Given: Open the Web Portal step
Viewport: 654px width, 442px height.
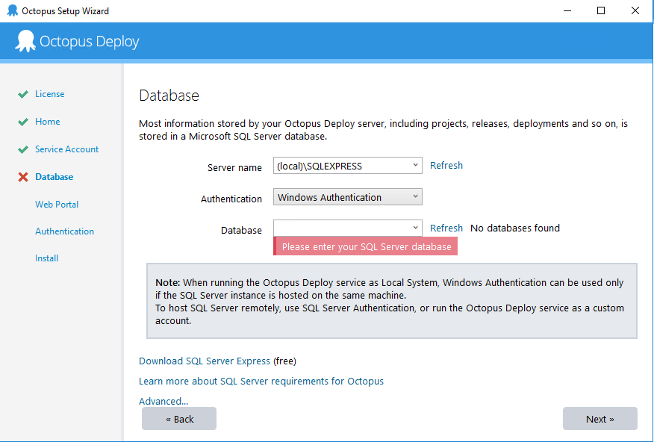Looking at the screenshot, I should click(57, 204).
